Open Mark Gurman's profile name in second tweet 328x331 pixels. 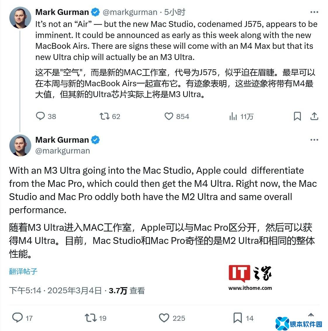coord(62,140)
